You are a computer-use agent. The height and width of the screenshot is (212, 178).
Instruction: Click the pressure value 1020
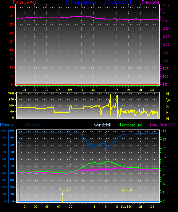pos(166,13)
